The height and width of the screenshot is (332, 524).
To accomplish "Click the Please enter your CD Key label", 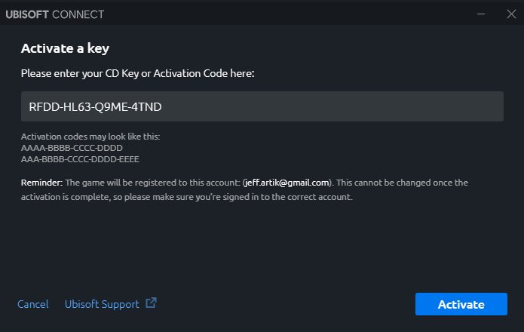I will point(138,73).
